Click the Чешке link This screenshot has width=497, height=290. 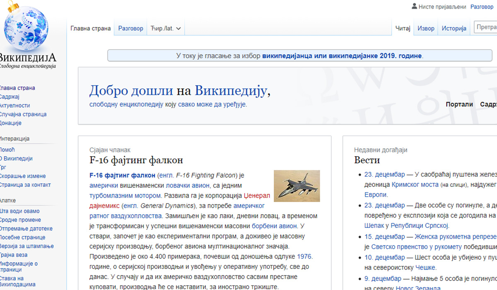click(425, 268)
